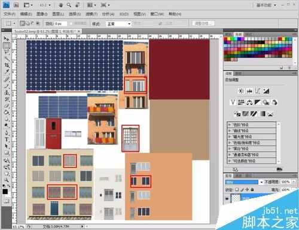The image size is (299, 230).
Task: Open the 图像(I) menu
Action: click(42, 14)
